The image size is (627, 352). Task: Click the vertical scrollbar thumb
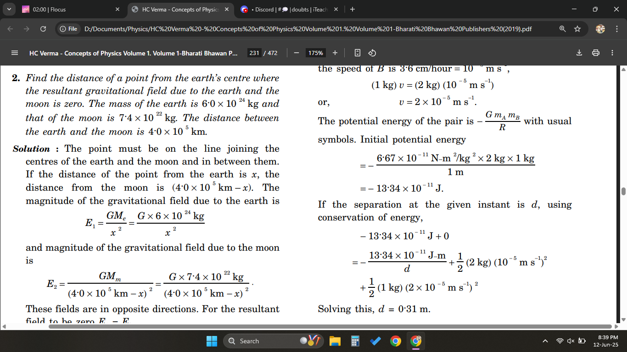(623, 191)
